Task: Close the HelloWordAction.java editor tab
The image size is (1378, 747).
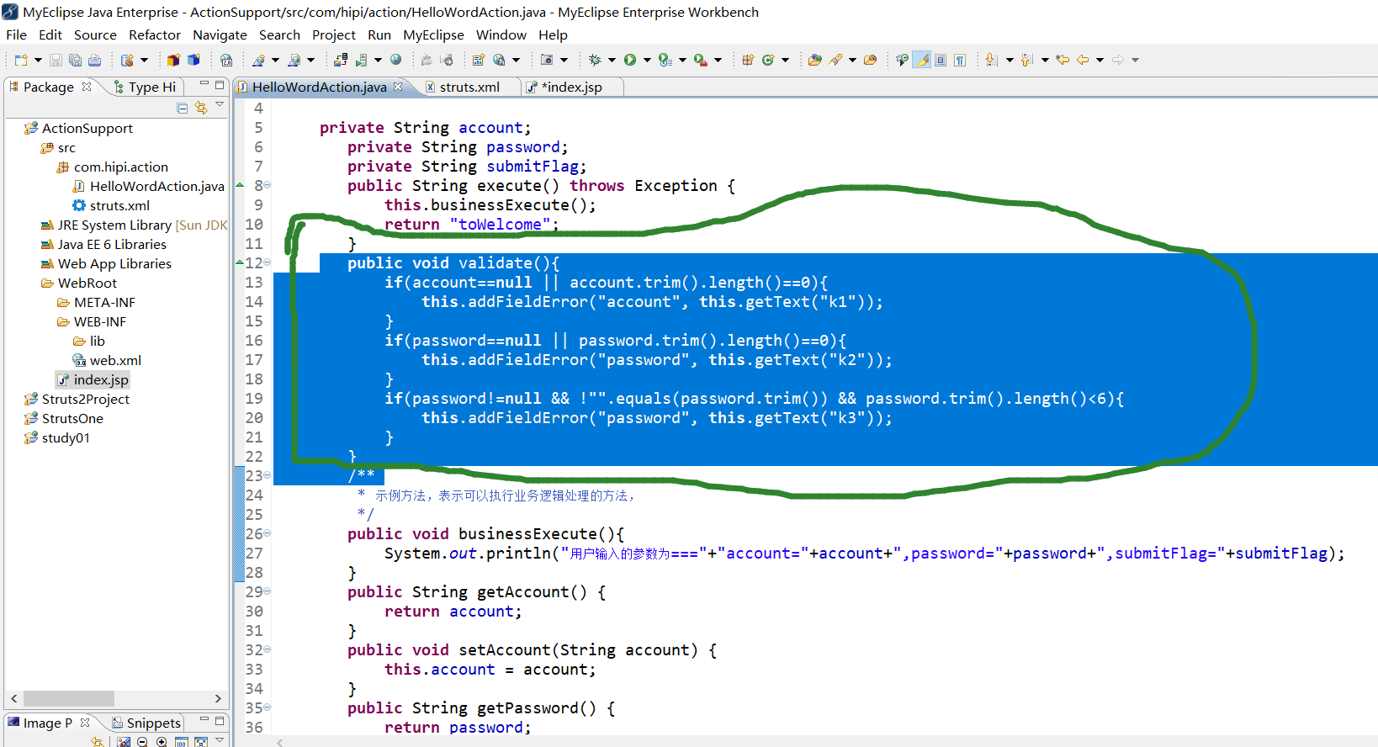Action: tap(398, 87)
